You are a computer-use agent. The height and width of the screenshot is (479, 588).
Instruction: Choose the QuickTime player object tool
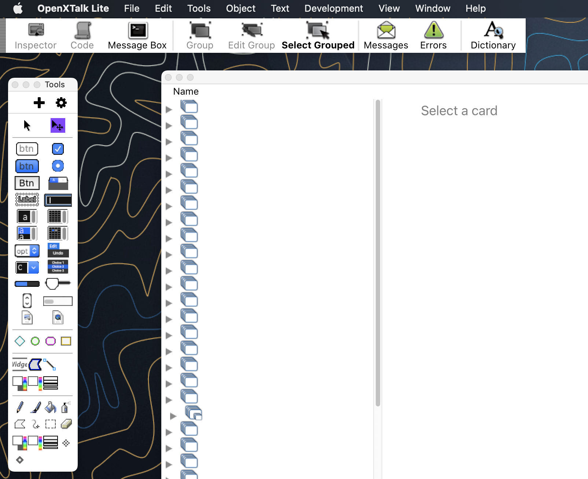point(58,318)
